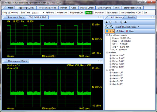Switch to the Main tab
The image size is (157, 112).
tap(10, 8)
